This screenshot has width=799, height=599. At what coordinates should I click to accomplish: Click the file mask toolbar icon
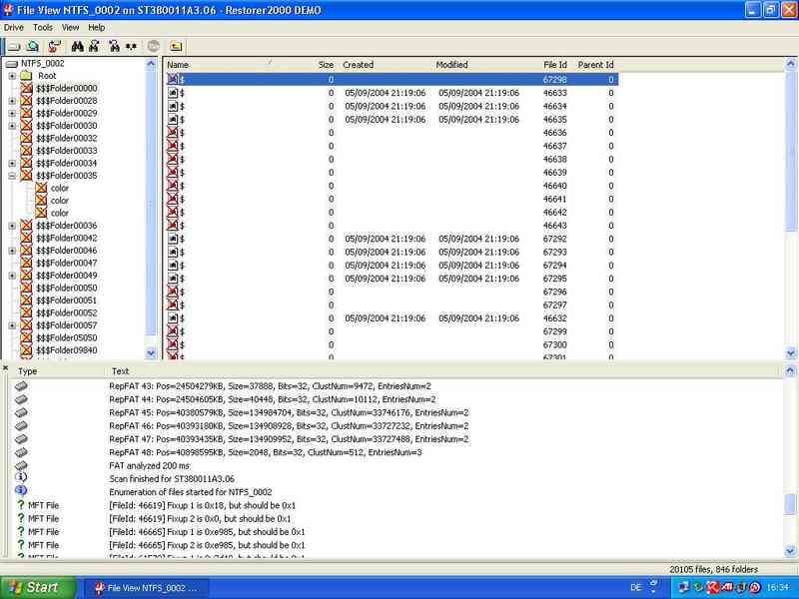tap(131, 46)
